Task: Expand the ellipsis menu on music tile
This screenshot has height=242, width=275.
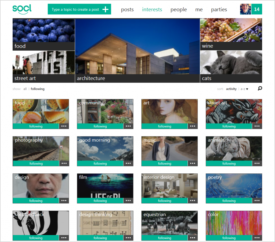Action: tap(193, 163)
